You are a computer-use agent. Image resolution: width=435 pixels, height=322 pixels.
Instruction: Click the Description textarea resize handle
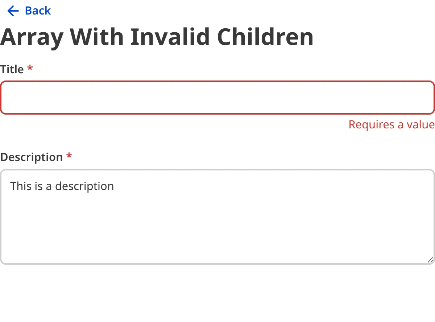coord(430,260)
